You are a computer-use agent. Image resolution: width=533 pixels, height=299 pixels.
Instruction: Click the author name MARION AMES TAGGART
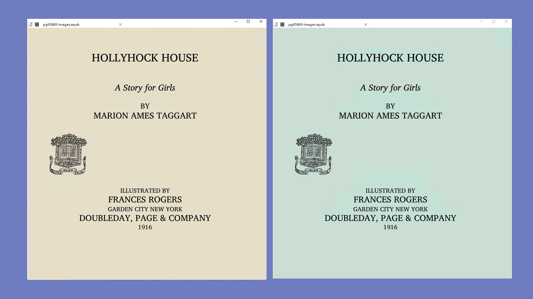145,116
